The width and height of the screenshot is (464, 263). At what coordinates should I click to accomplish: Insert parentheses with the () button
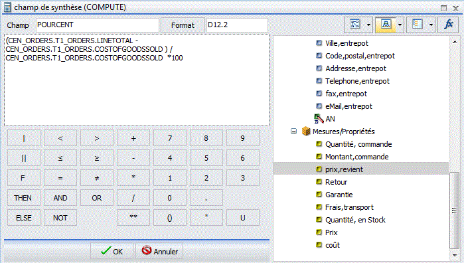point(169,218)
